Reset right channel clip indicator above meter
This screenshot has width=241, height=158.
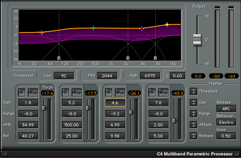pos(231,7)
